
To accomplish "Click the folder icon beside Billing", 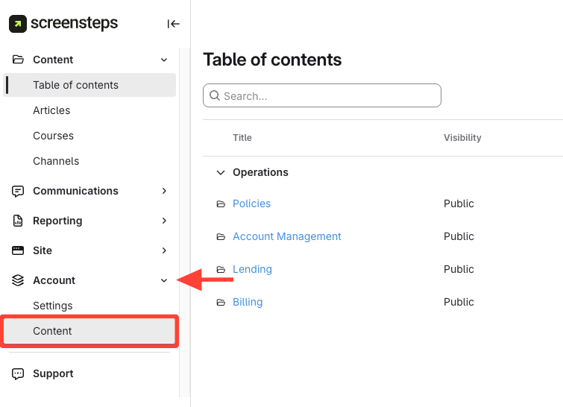I will coord(221,303).
